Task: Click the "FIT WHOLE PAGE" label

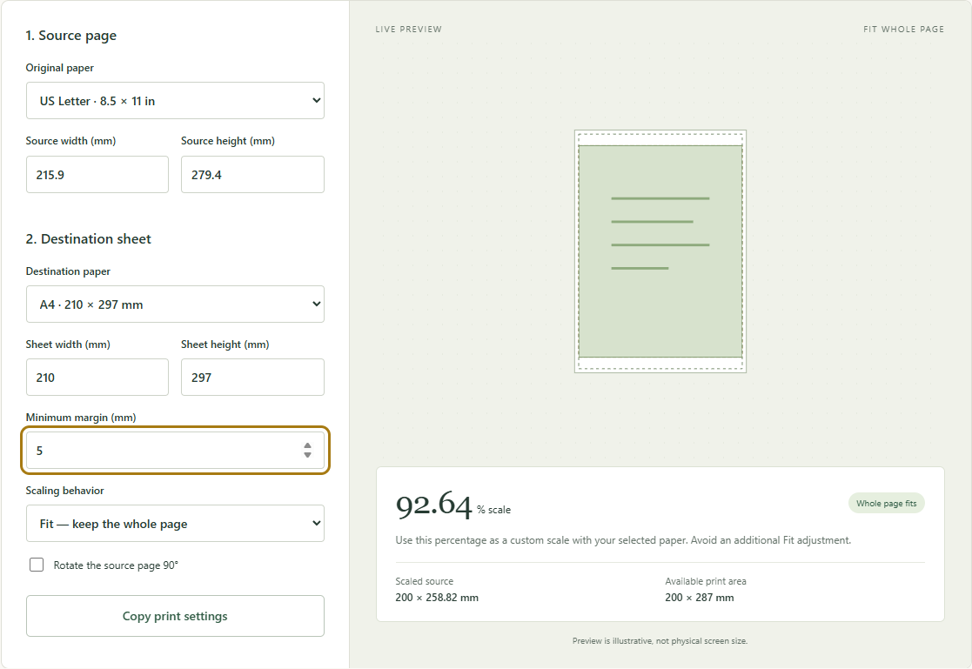Action: [904, 29]
